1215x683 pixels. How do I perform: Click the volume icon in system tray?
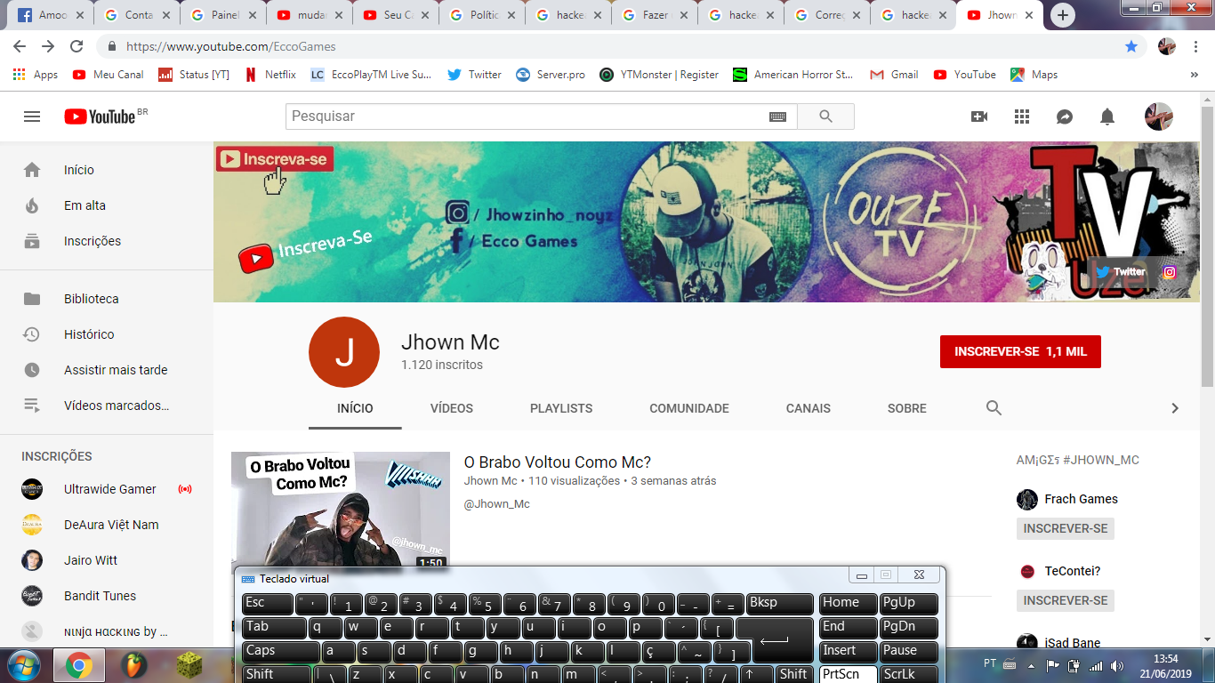1115,665
